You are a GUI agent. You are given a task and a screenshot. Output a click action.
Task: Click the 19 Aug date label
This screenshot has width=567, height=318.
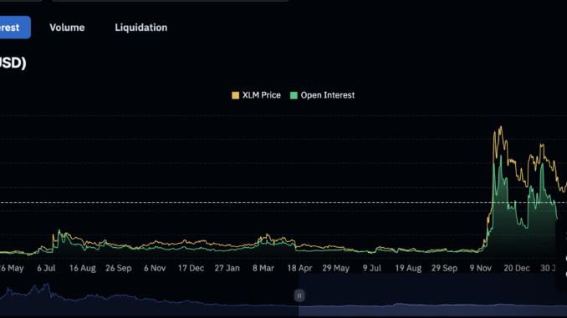tap(408, 268)
